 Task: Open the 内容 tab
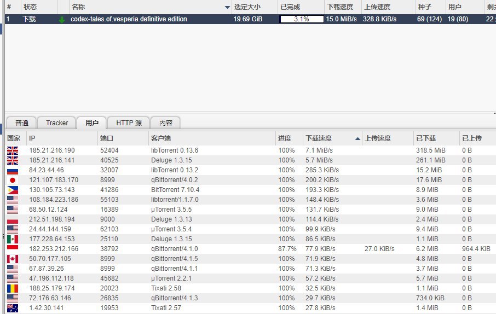(165, 123)
